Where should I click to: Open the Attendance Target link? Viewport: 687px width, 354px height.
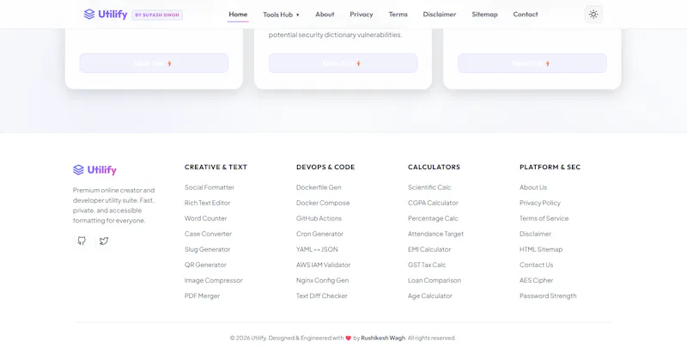click(x=435, y=234)
